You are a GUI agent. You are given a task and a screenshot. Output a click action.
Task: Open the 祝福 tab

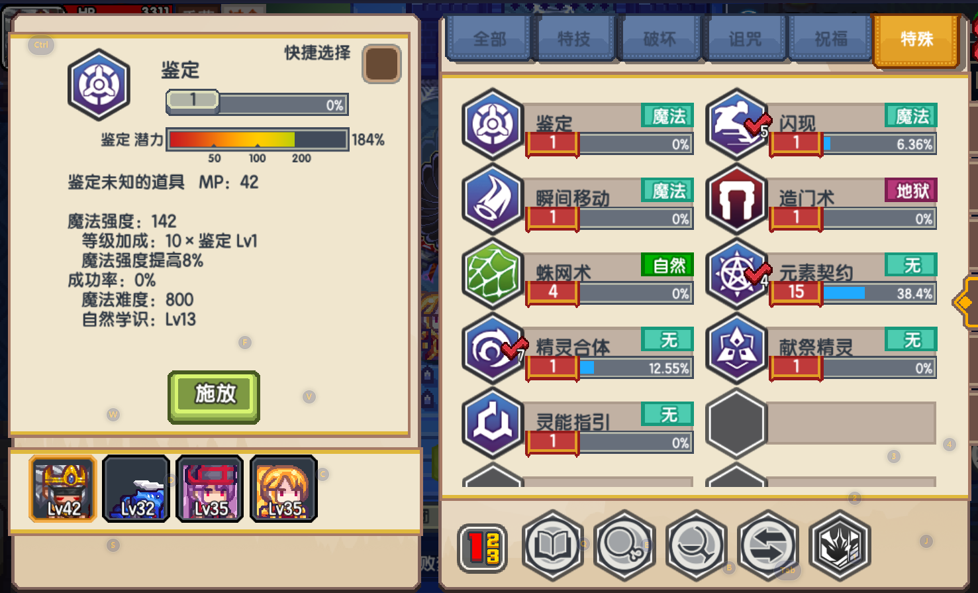point(831,39)
